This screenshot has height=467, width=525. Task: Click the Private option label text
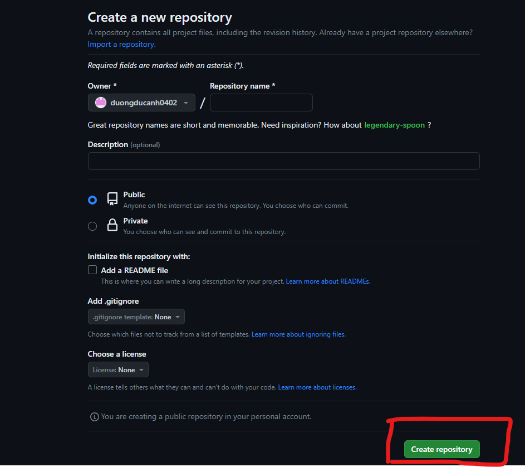pos(135,221)
